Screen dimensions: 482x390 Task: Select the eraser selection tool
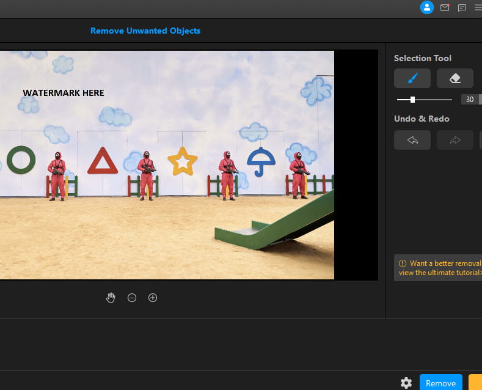pyautogui.click(x=455, y=78)
